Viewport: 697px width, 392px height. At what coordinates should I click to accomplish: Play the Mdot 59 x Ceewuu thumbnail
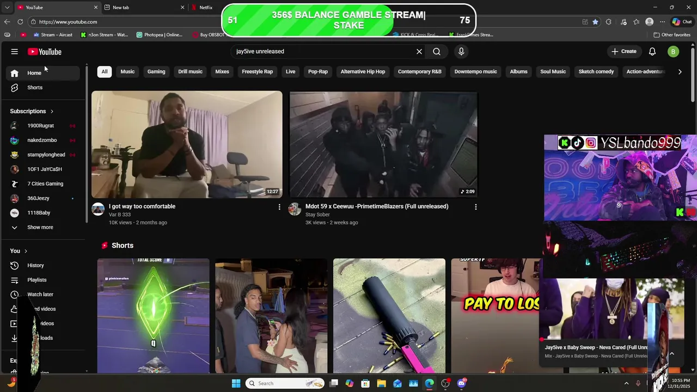[x=383, y=144]
